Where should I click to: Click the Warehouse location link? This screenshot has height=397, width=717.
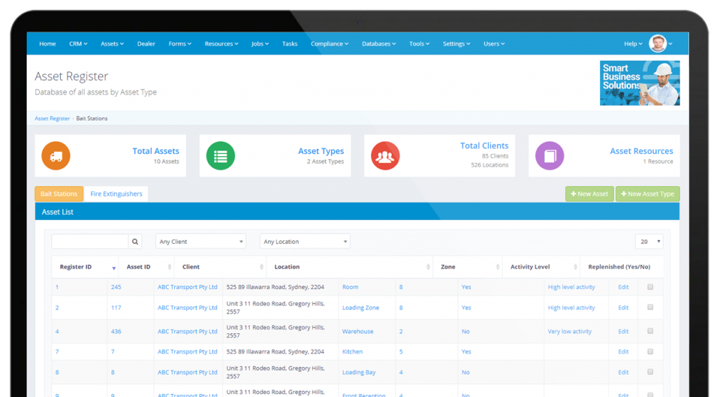(358, 332)
